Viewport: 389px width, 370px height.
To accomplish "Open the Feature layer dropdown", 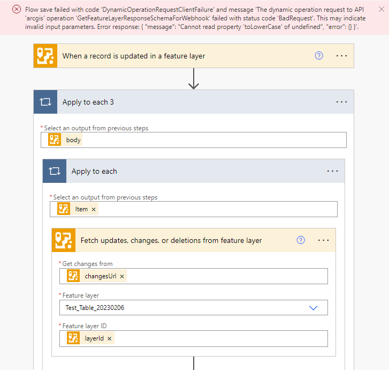I will pyautogui.click(x=314, y=308).
